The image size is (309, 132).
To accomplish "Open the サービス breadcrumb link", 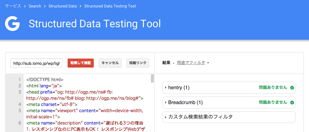I will coord(13,6).
